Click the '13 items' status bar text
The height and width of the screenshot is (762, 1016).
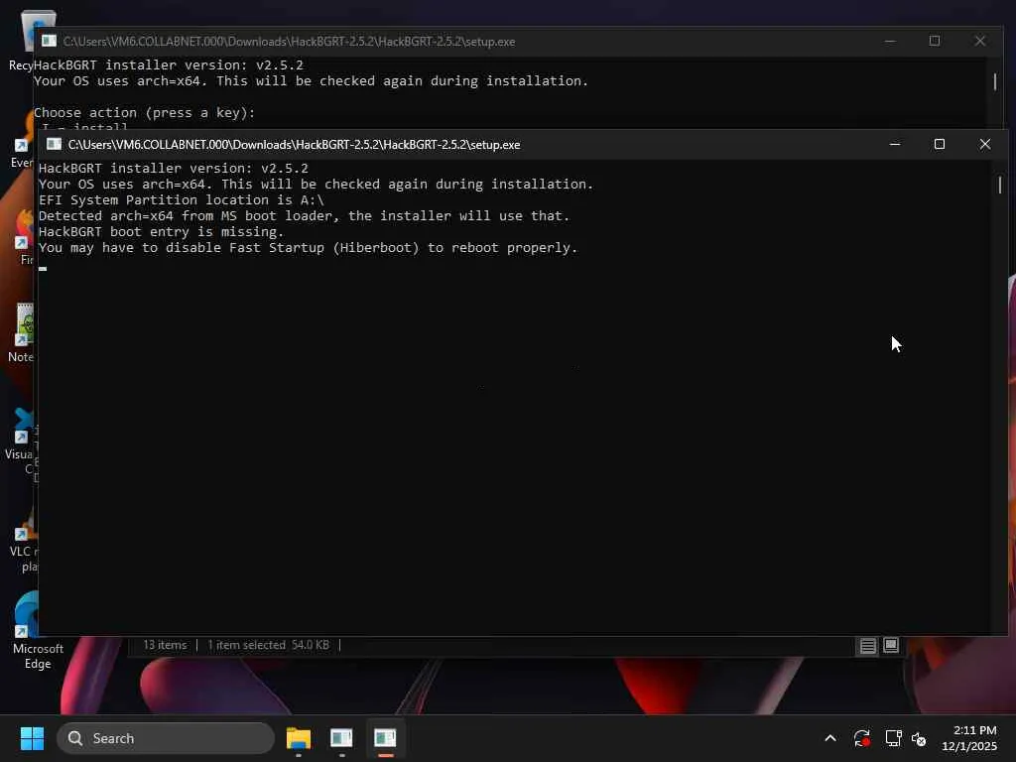pyautogui.click(x=165, y=645)
